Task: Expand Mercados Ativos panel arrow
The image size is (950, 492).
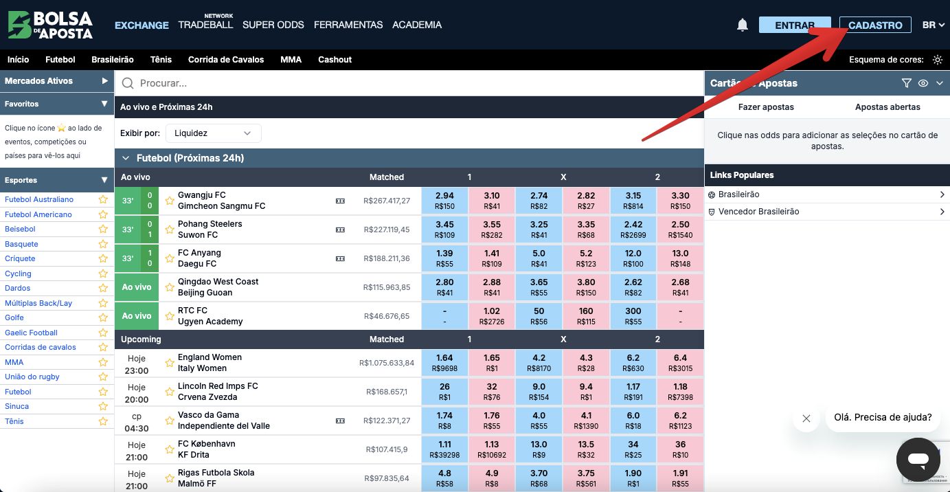Action: coord(104,81)
